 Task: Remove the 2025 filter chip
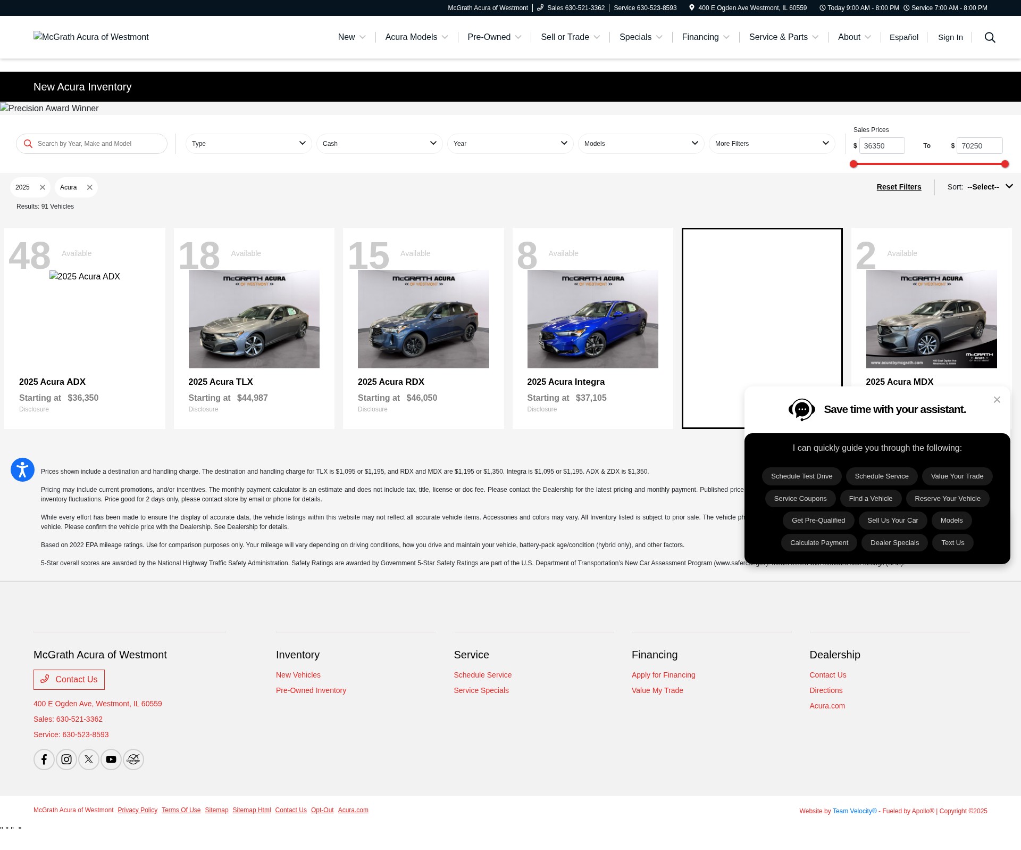pyautogui.click(x=43, y=187)
